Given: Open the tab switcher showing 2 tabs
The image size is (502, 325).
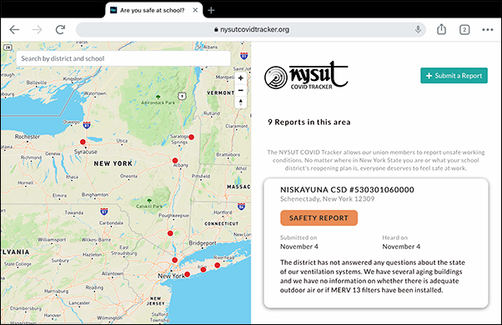Looking at the screenshot, I should (464, 30).
